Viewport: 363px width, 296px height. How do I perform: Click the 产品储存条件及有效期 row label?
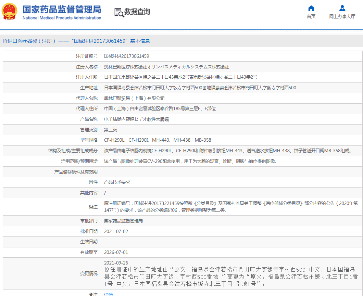point(76,172)
